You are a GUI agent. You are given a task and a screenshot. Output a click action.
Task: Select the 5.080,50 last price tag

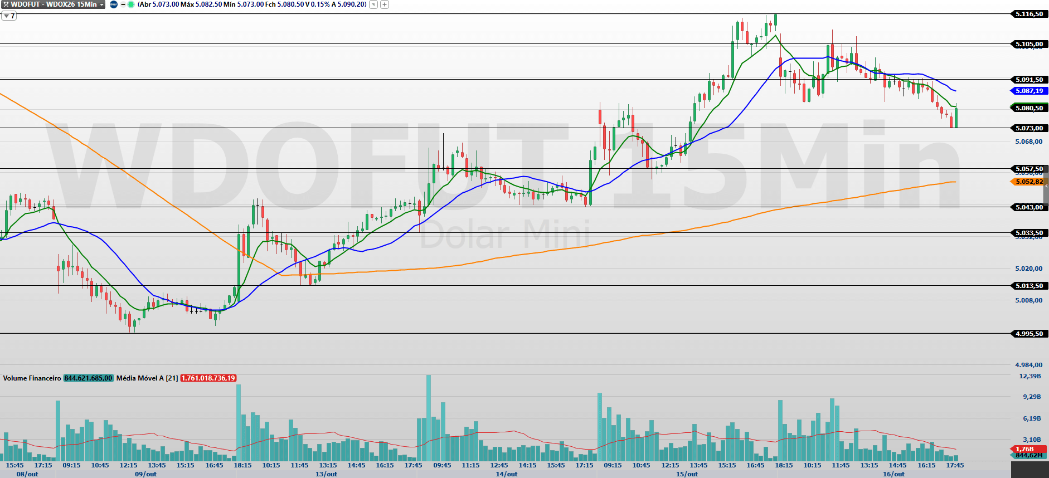pos(1029,108)
